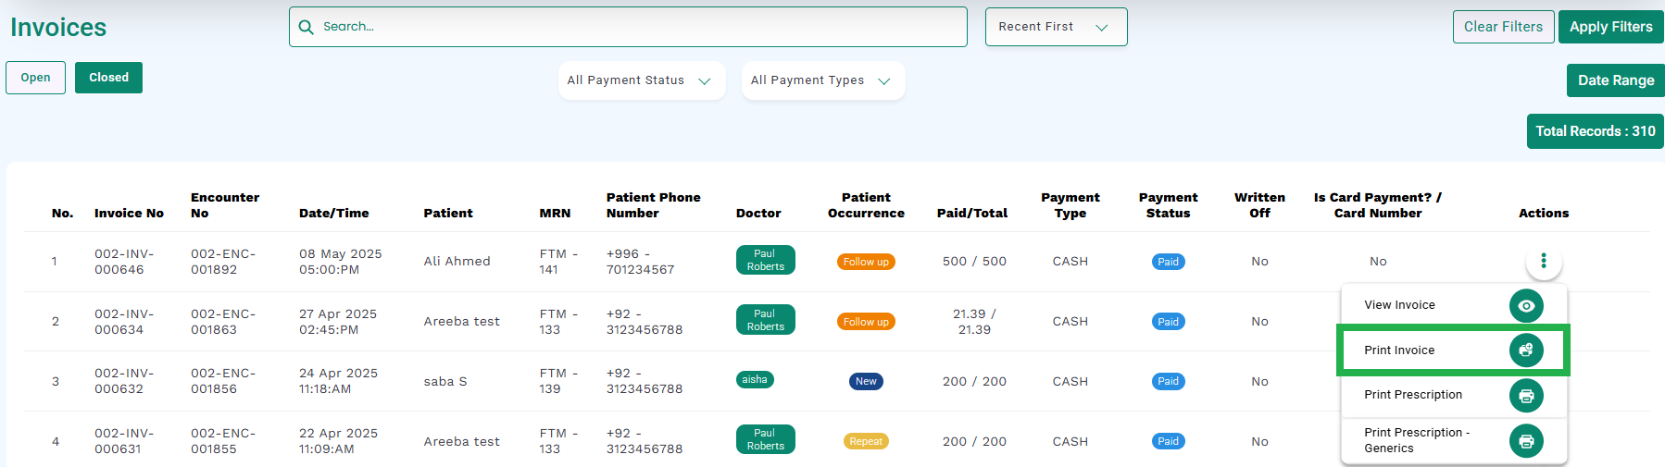The image size is (1665, 467).
Task: Click the Paul Roberts badge for Areeba test on 27 Apr
Action: click(765, 320)
